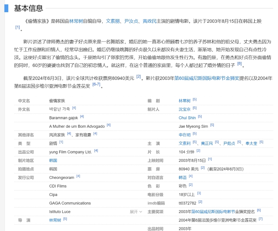Click 林常树 in the 编剧 row
278x231 pixels.
[x=185, y=101]
